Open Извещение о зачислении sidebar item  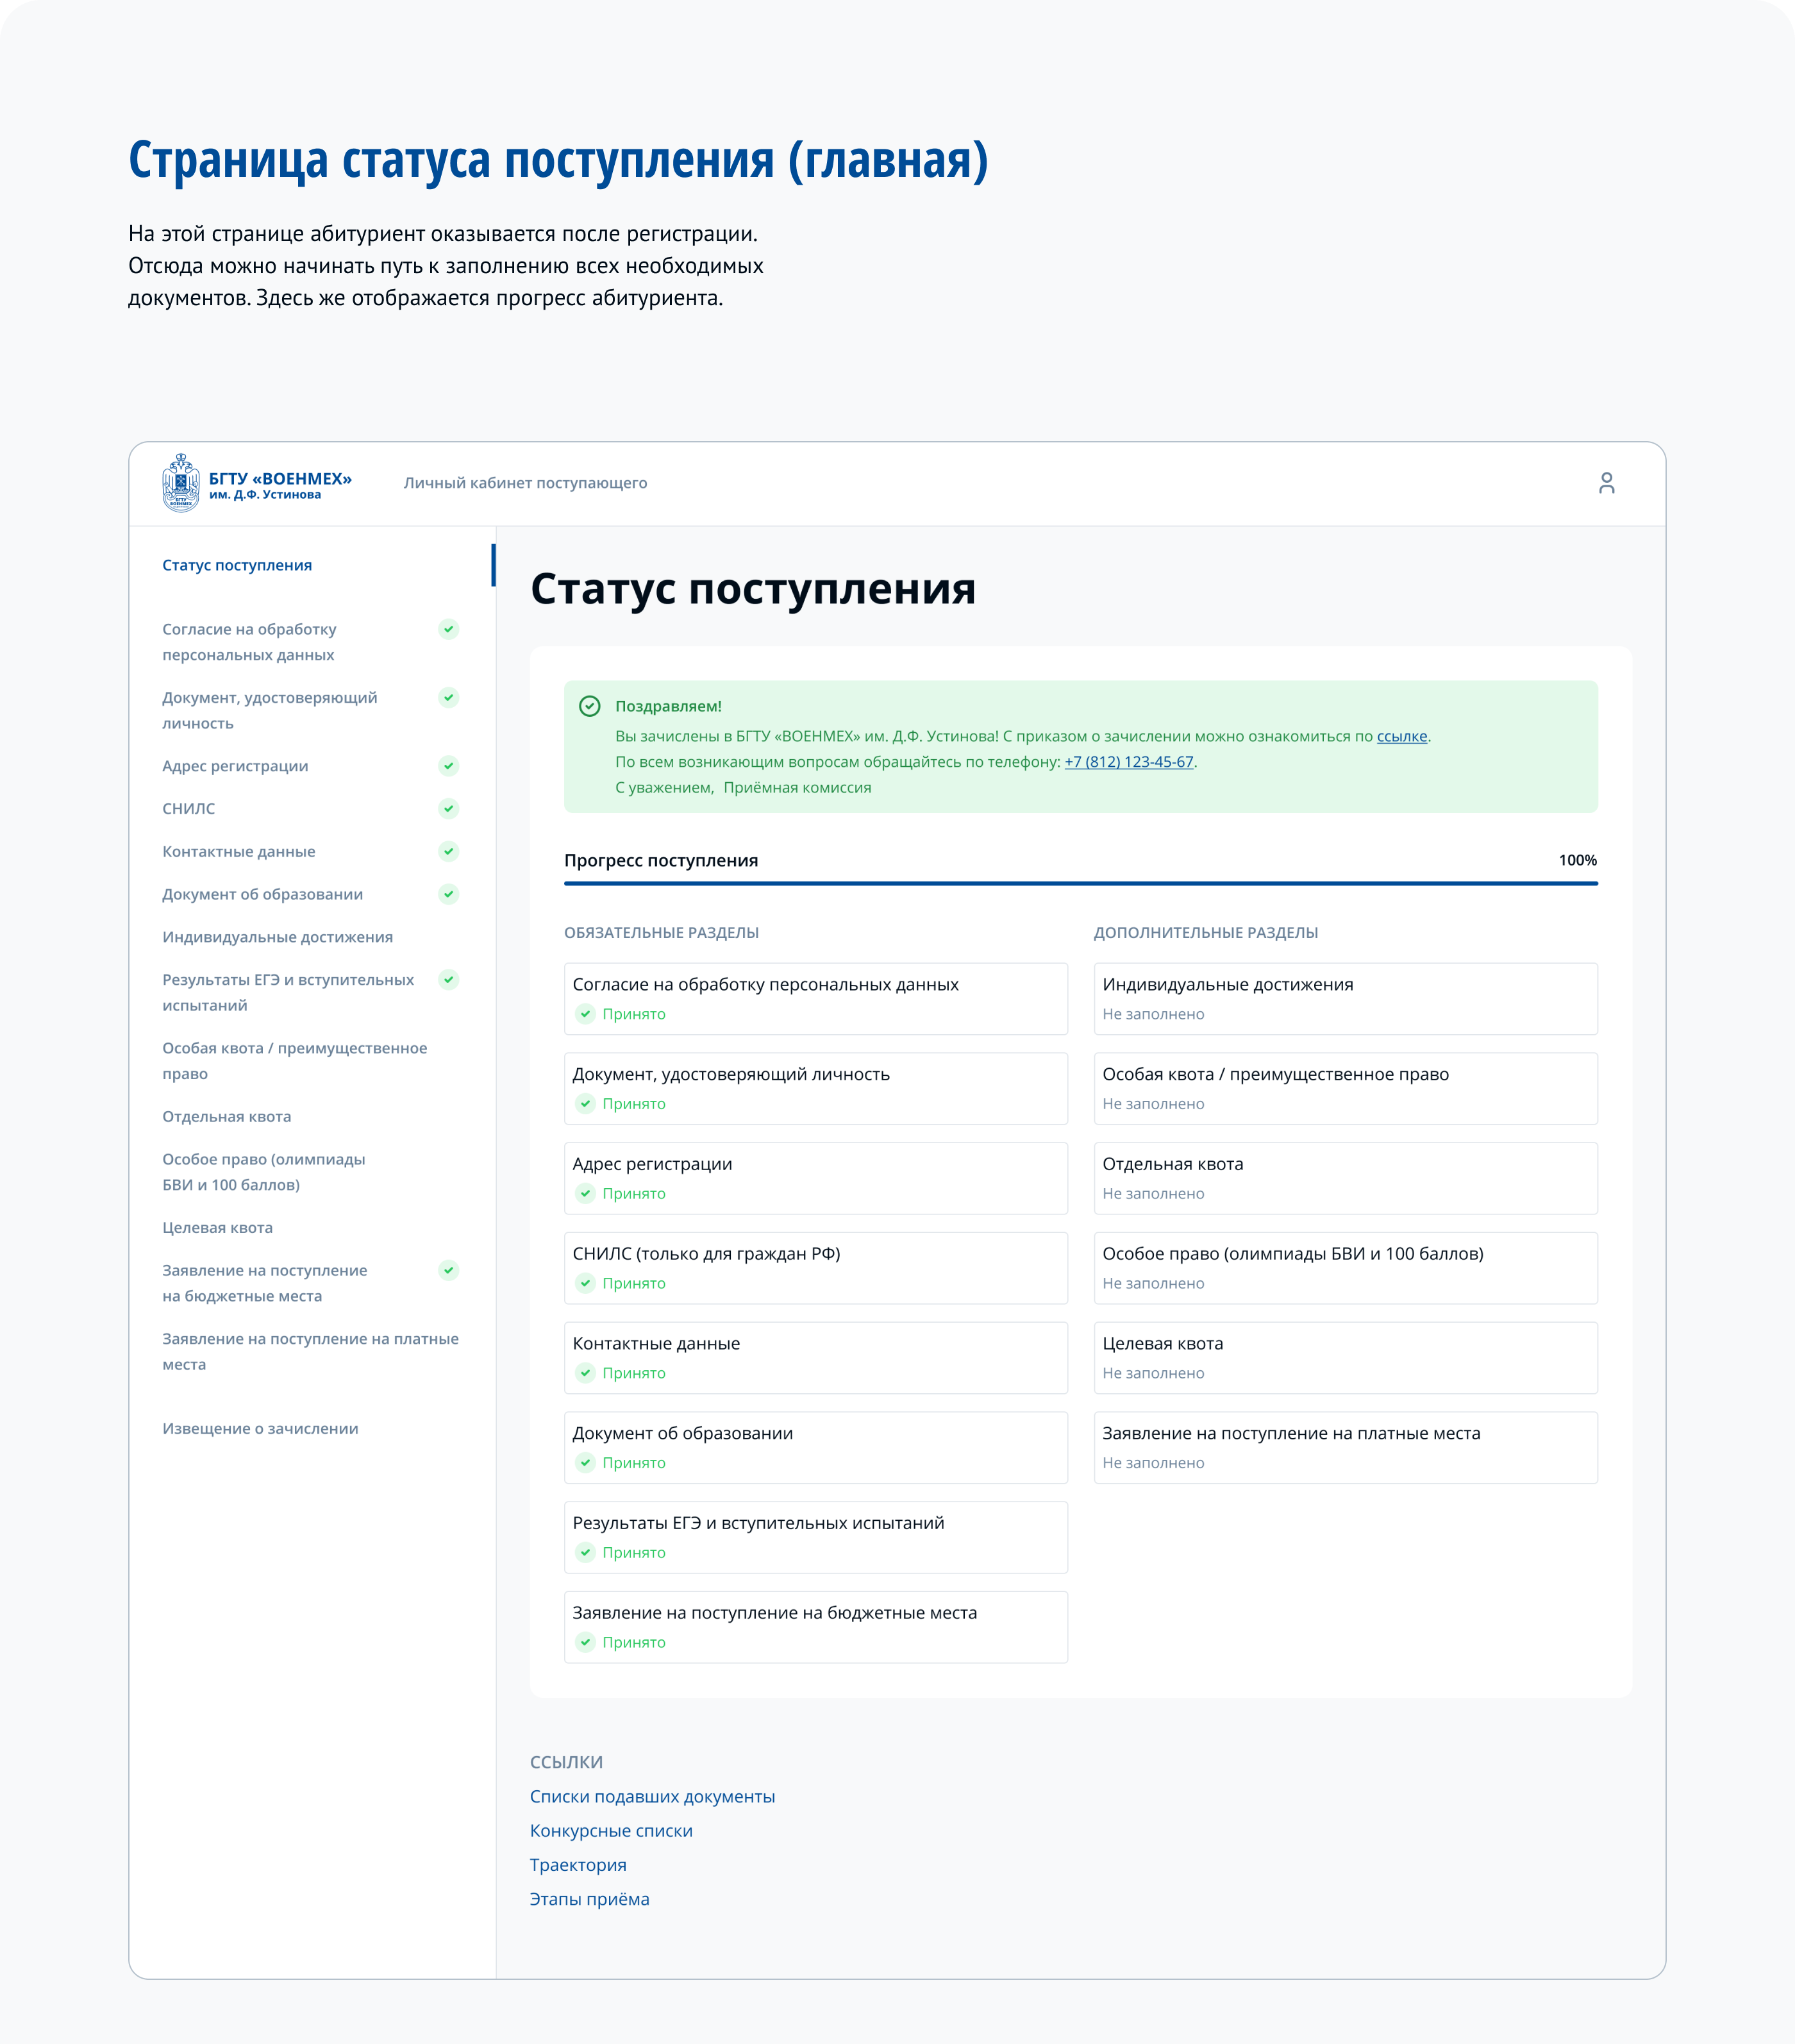[260, 1428]
